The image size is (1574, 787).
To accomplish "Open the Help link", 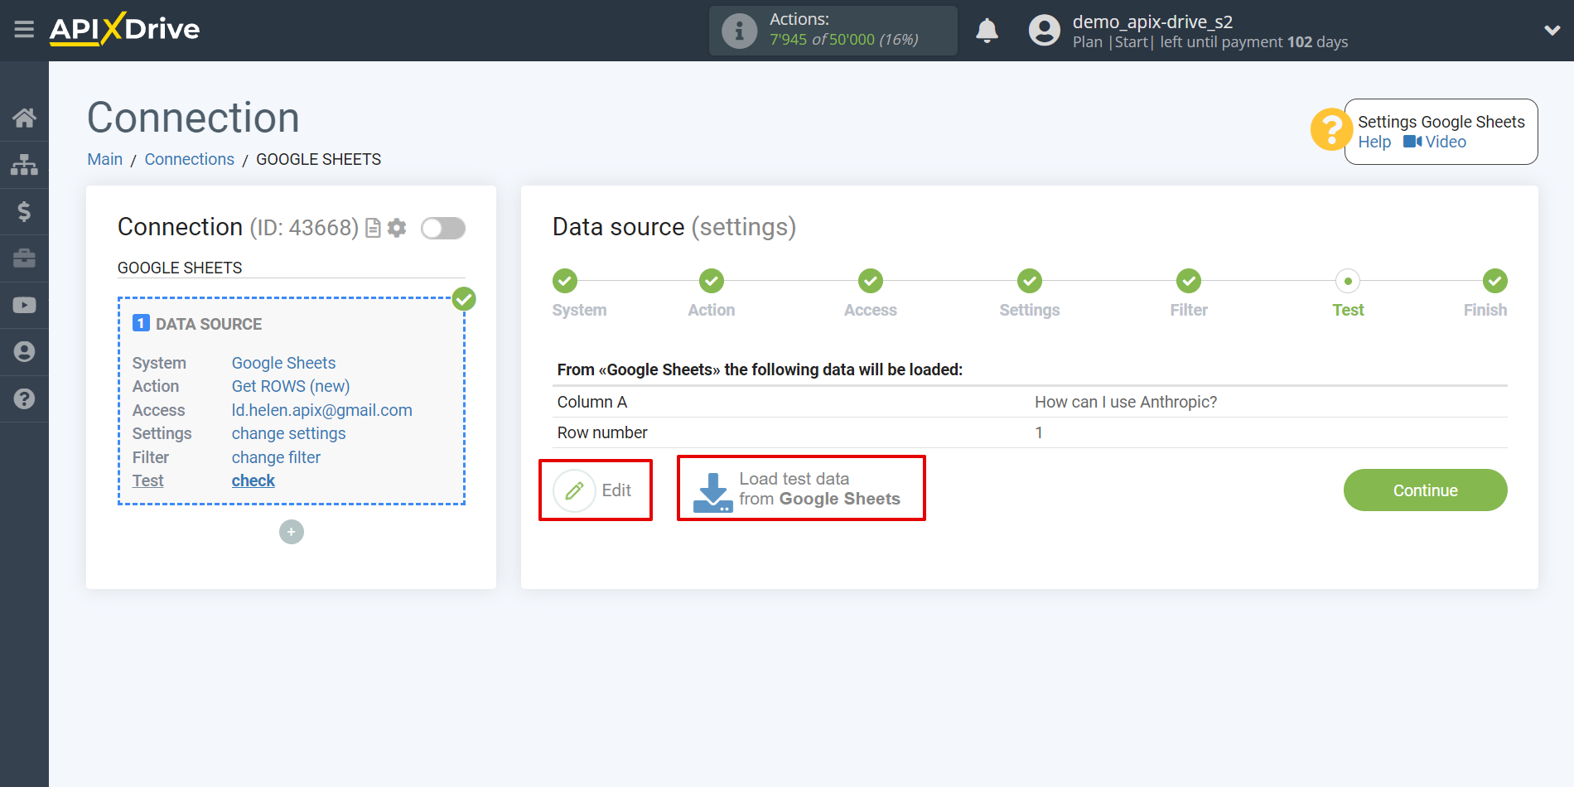I will point(1374,142).
